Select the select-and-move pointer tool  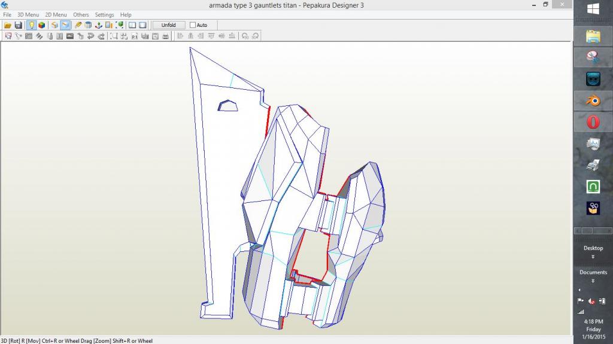[8, 36]
